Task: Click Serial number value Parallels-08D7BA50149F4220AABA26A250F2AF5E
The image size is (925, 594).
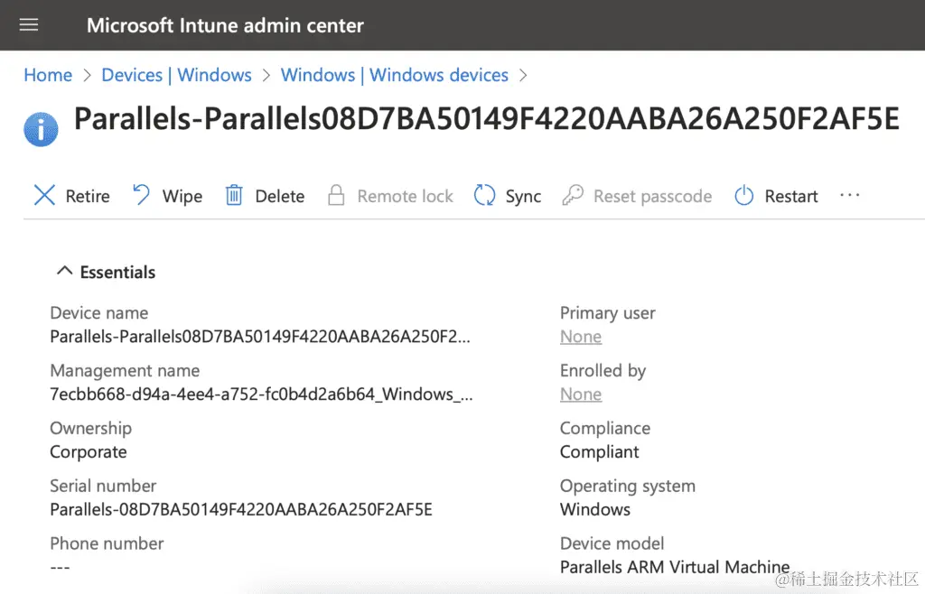Action: (x=240, y=509)
